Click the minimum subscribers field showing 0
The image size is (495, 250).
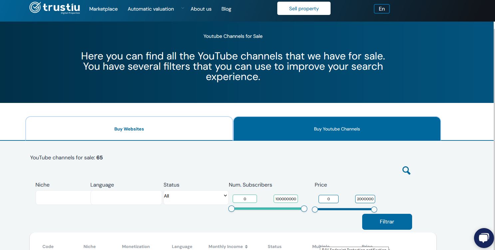pos(245,199)
